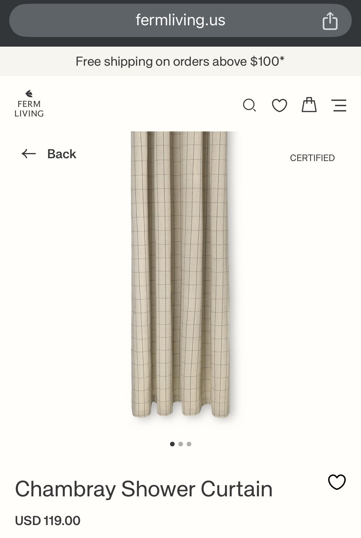
Task: Select the third carousel dot
Action: (x=189, y=444)
